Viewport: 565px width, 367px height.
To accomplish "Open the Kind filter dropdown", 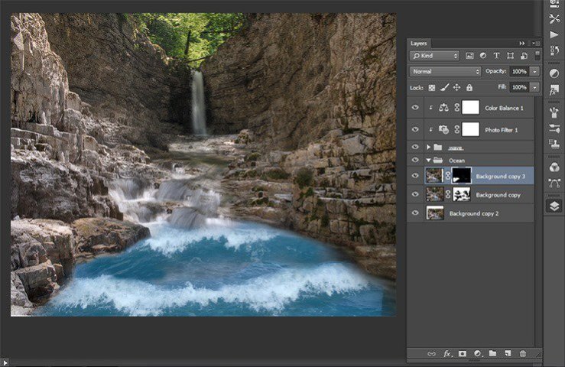I will click(435, 56).
